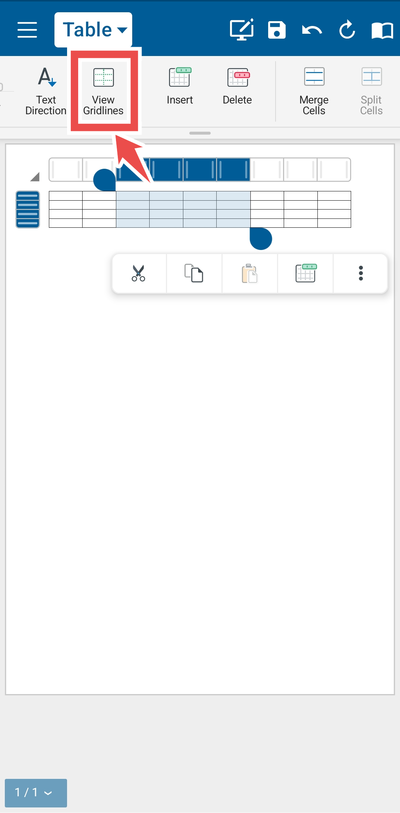This screenshot has width=400, height=813.
Task: Open more options three-dot menu
Action: click(x=361, y=273)
